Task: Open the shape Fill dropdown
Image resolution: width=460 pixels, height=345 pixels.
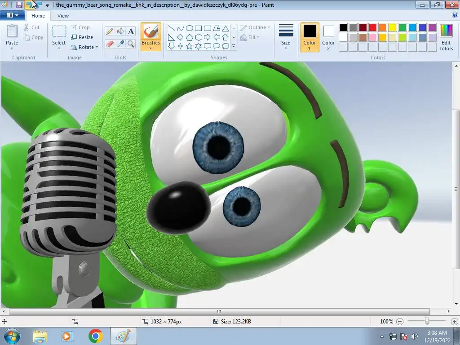Action: click(x=250, y=37)
